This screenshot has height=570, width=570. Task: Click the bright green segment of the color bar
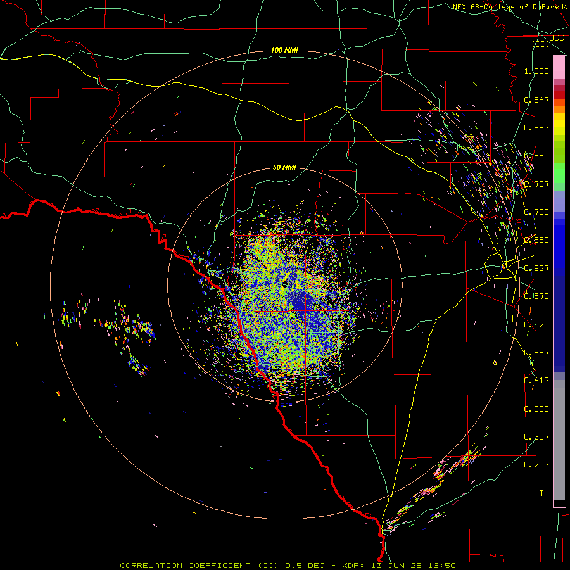point(559,173)
